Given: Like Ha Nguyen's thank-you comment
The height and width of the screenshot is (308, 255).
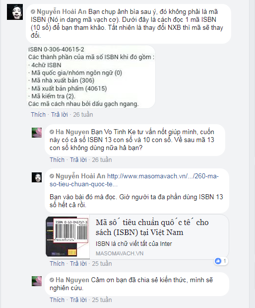Looking at the screenshot, I should [57, 300].
